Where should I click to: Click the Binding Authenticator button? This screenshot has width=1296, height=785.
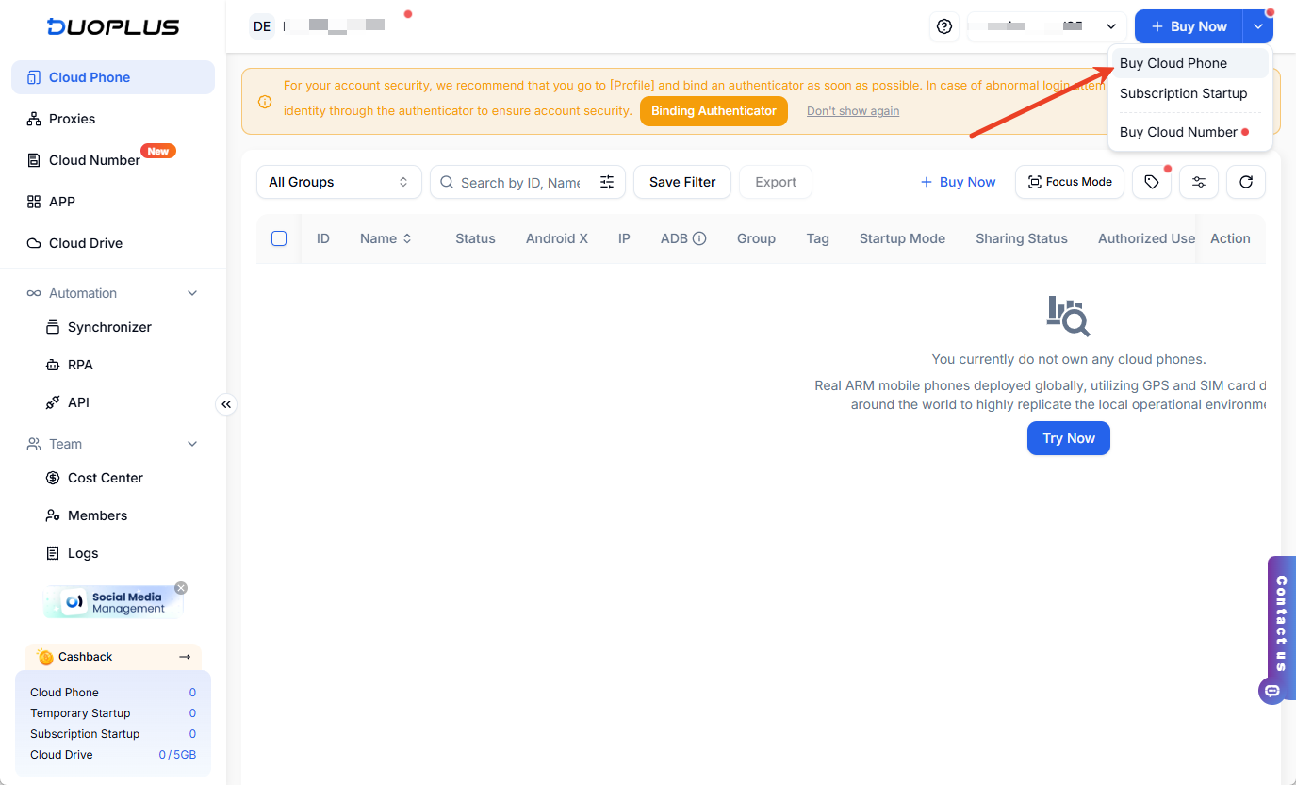[714, 110]
